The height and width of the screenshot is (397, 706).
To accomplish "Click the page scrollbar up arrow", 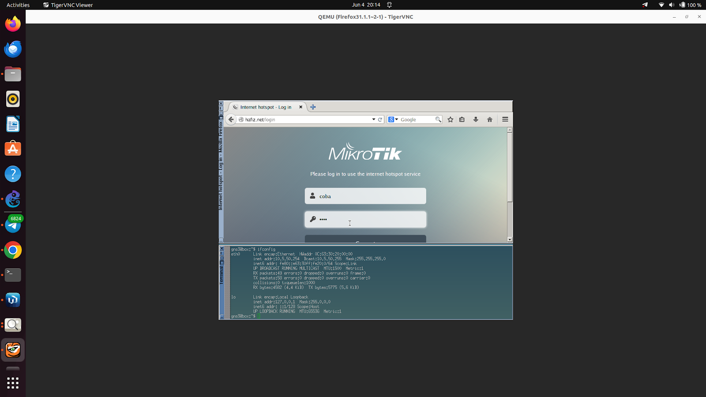I will coord(510,130).
